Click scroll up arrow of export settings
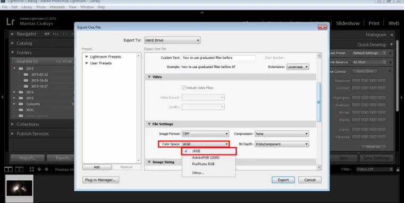The width and height of the screenshot is (404, 203). coord(319,56)
